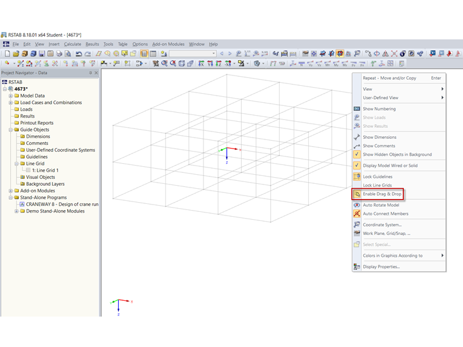Image resolution: width=463 pixels, height=347 pixels.
Task: Save the model using the floppy disk icon
Action: tap(42, 54)
